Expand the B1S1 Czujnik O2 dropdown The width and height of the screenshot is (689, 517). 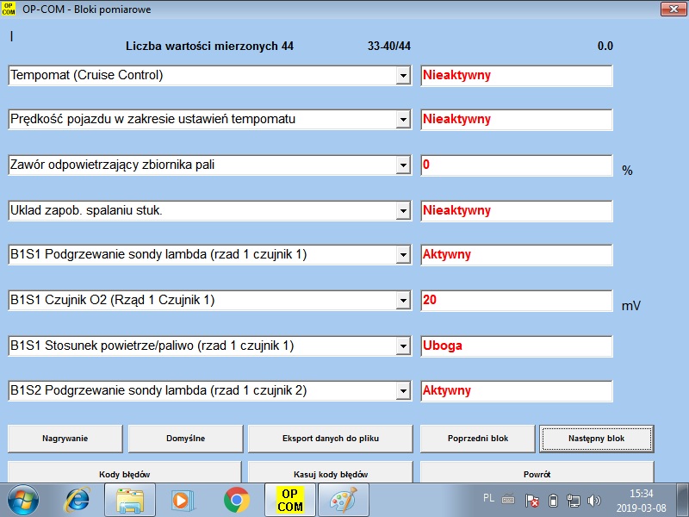coord(402,301)
